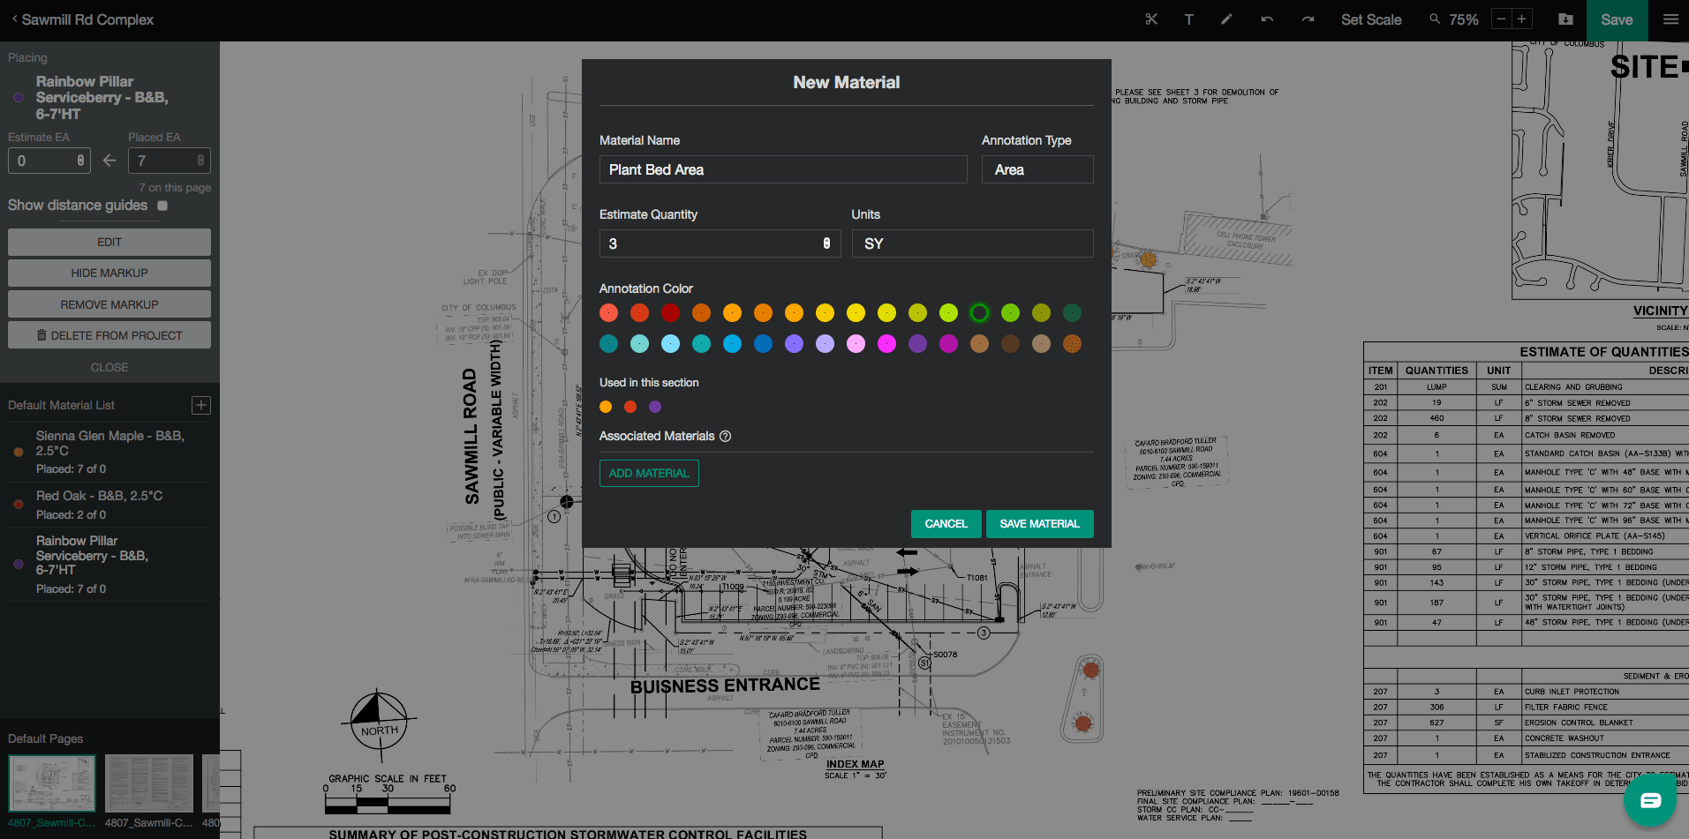Open the Units SY dropdown
This screenshot has height=839, width=1689.
(972, 243)
